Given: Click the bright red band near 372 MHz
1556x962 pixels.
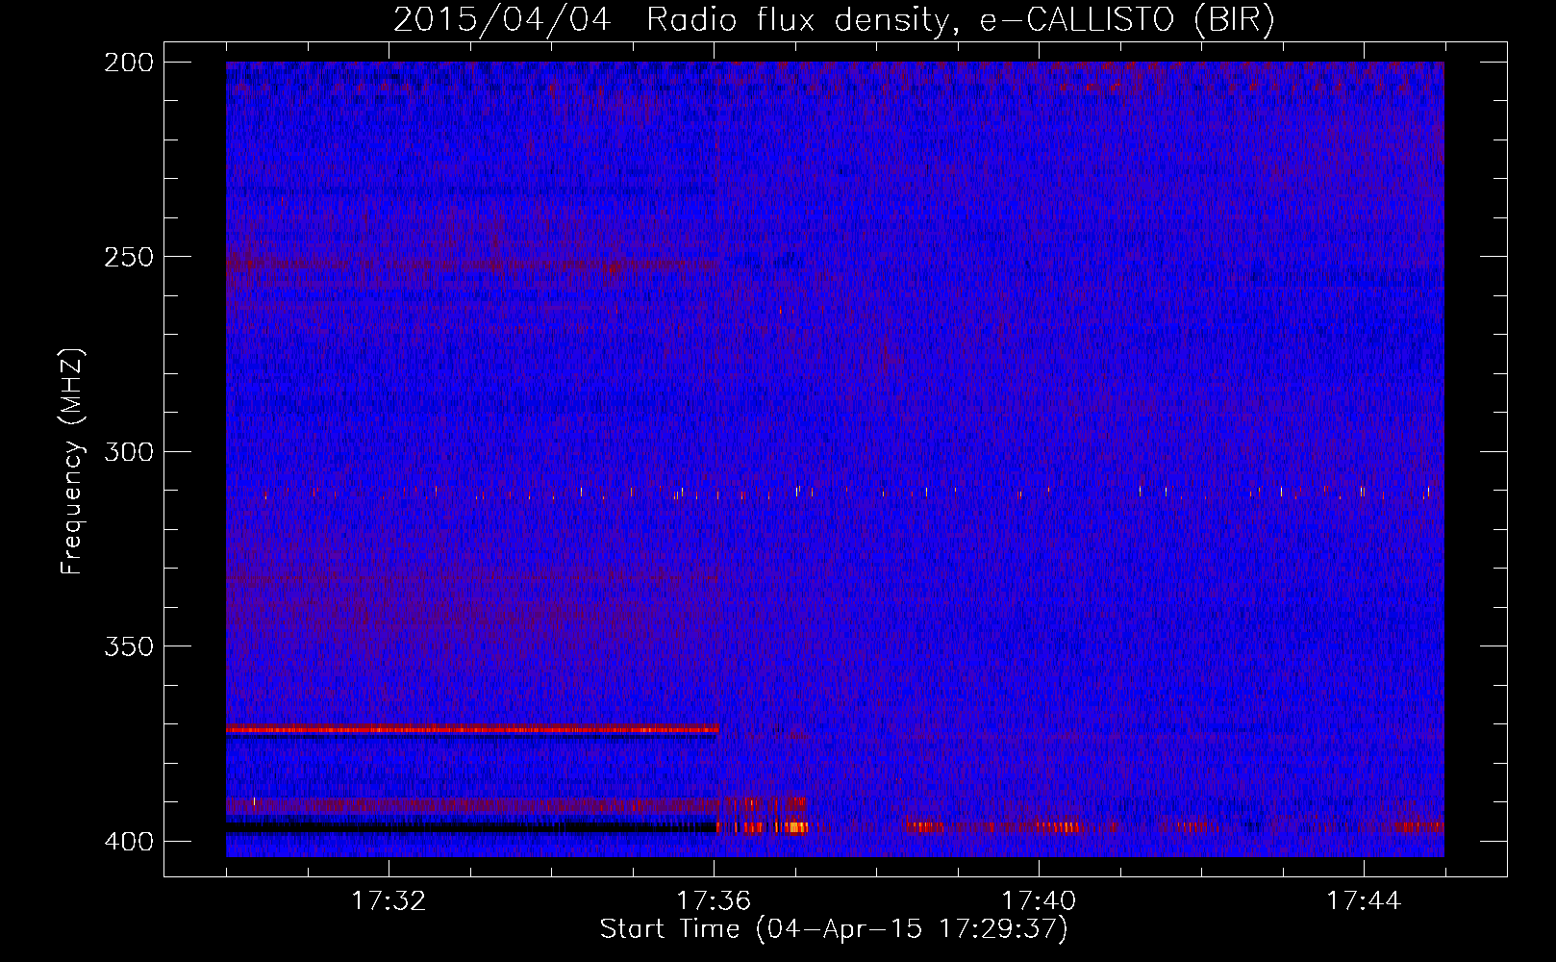Looking at the screenshot, I should click(x=472, y=729).
